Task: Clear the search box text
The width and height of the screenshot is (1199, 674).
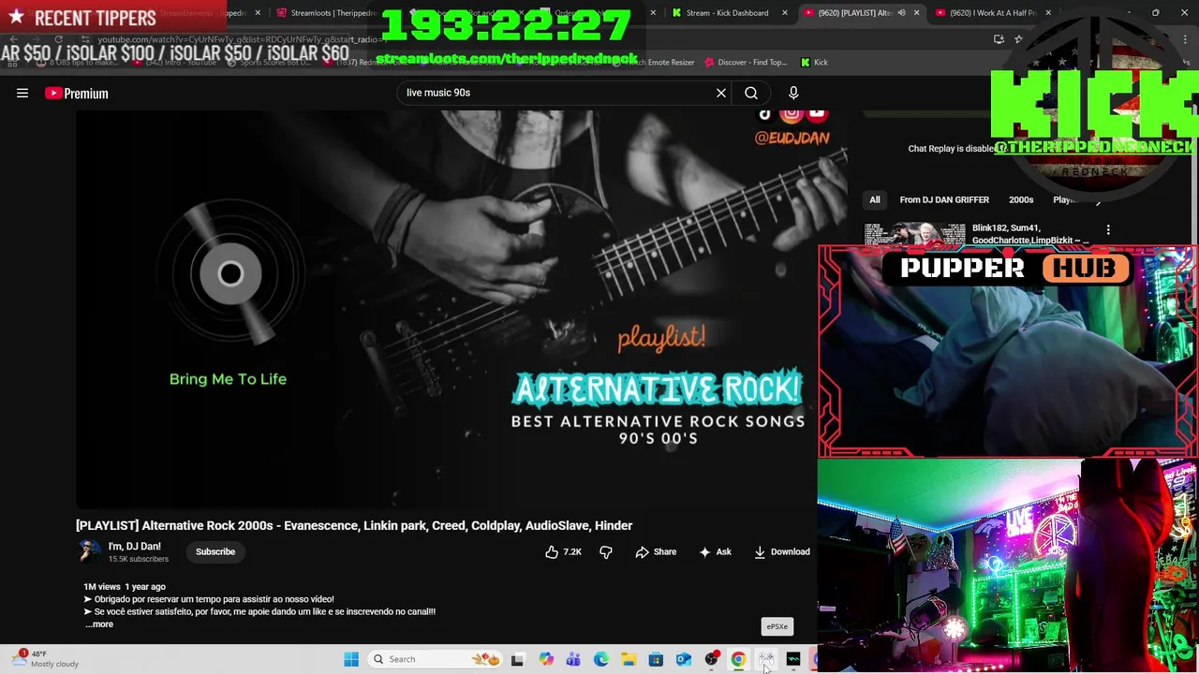Action: 721,93
